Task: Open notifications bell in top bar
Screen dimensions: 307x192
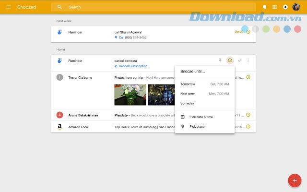Action: [x=286, y=7]
